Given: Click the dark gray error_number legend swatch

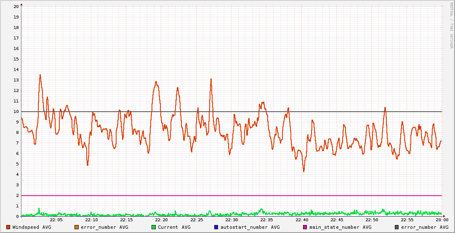Looking at the screenshot, I should [397, 227].
